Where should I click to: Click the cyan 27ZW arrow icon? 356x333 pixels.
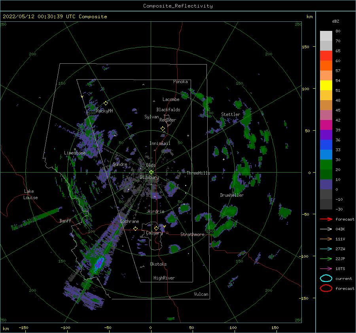pyautogui.click(x=326, y=249)
